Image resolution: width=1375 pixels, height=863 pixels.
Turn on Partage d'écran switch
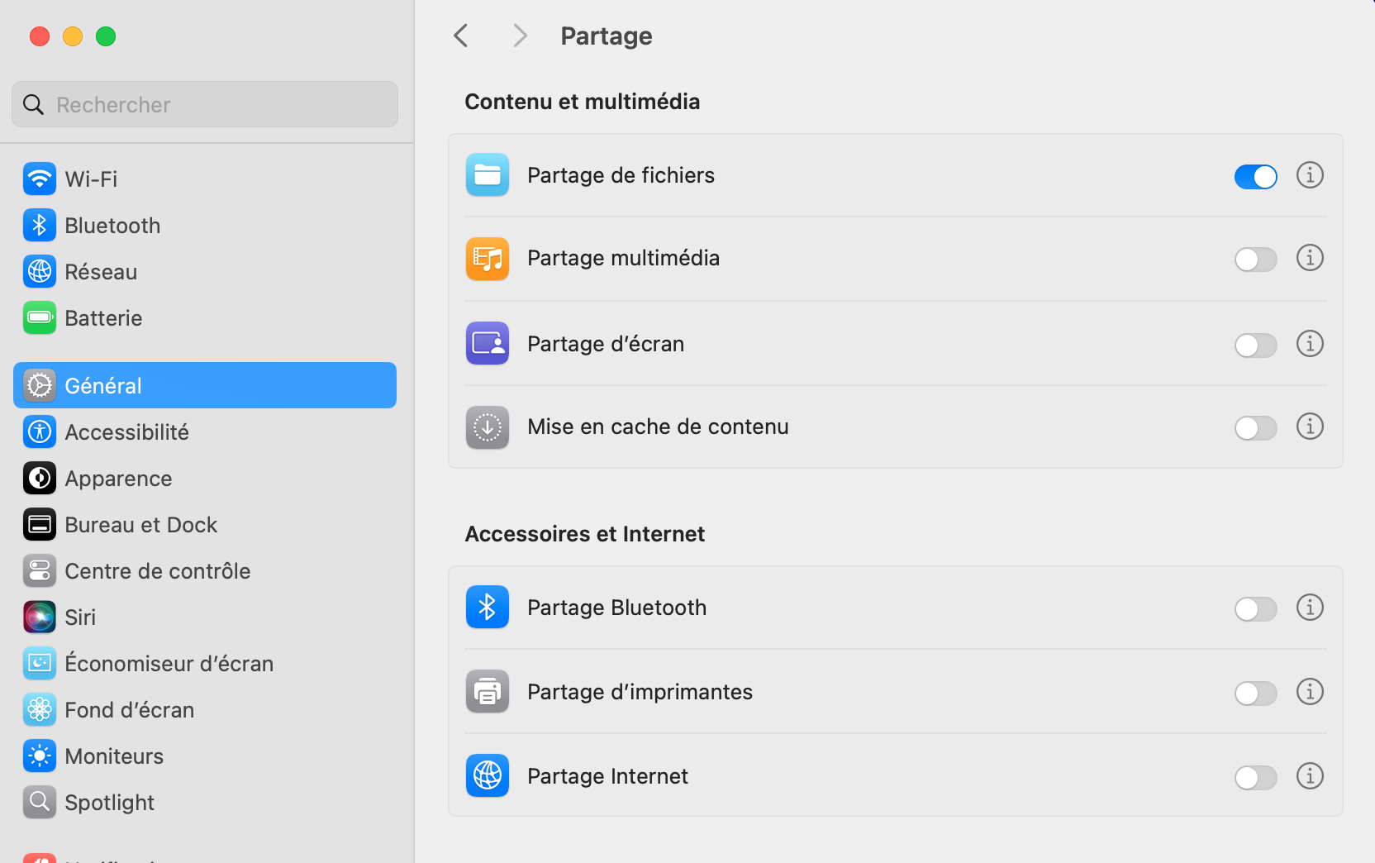tap(1256, 345)
